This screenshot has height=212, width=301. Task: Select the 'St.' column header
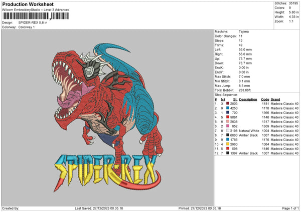coord(235,99)
